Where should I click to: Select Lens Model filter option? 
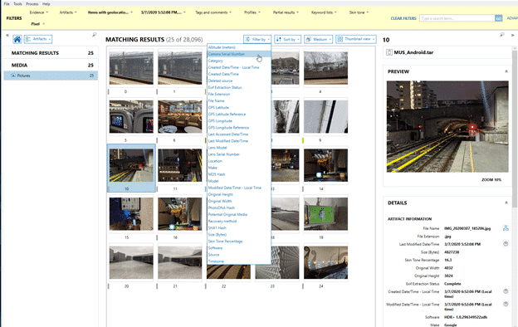tap(239, 148)
